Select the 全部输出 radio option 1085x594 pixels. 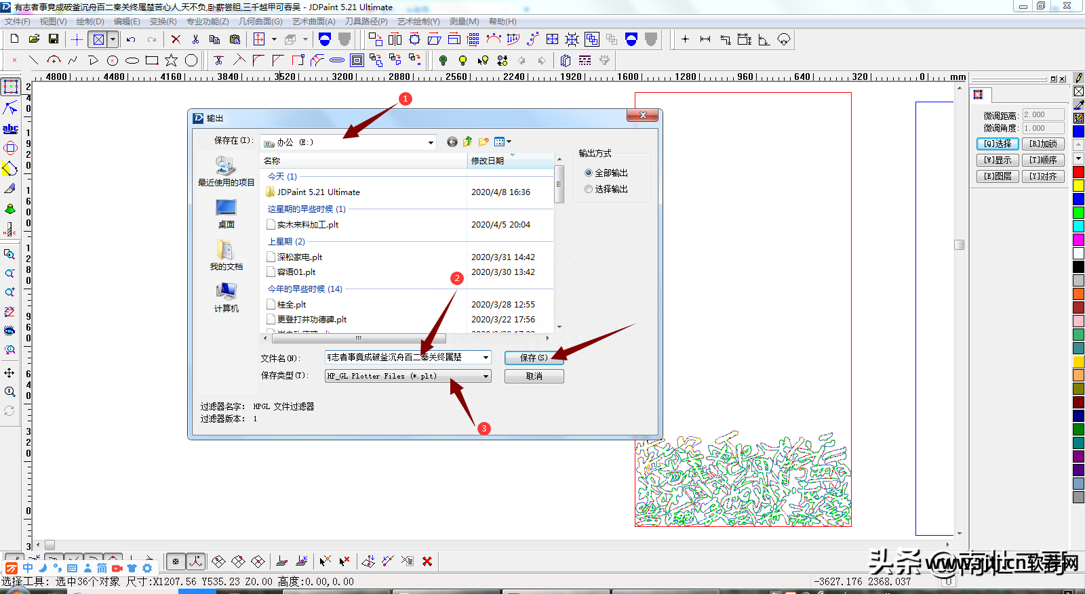(589, 173)
